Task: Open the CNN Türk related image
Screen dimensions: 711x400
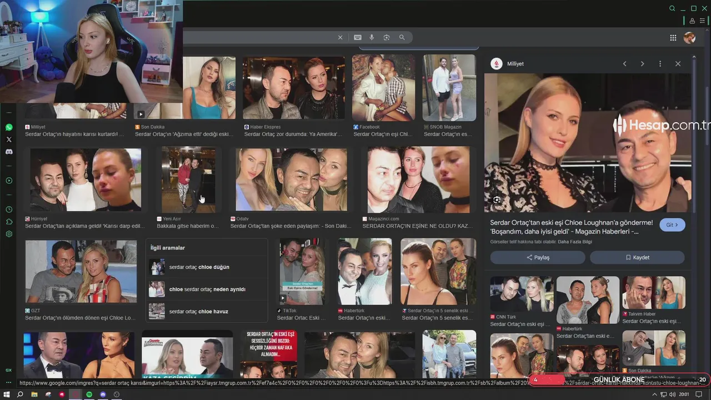Action: point(522,294)
